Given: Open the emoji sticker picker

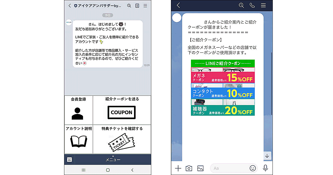Looking at the screenshot, I should 253,168.
